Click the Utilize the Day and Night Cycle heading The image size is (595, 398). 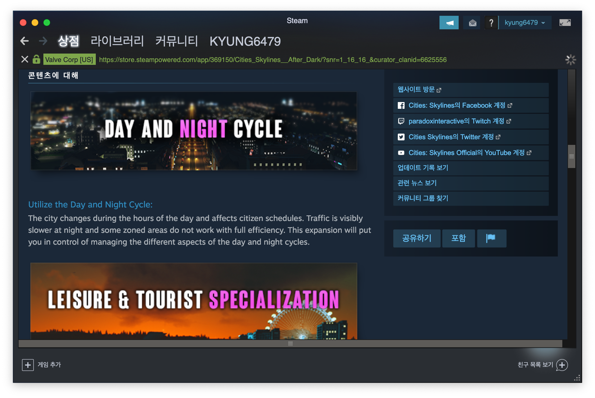pyautogui.click(x=90, y=204)
